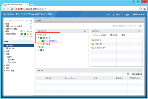Sort by the vCenter Server column header
This screenshot has width=148, height=99.
click(70, 78)
